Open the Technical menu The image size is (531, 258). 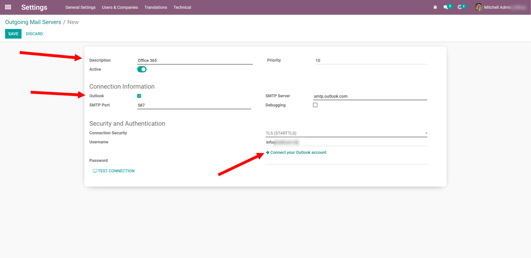(x=182, y=7)
